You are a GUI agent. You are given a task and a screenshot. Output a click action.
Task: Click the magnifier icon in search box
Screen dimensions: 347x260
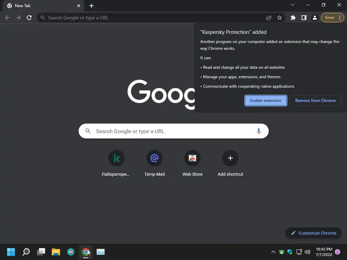pyautogui.click(x=88, y=131)
